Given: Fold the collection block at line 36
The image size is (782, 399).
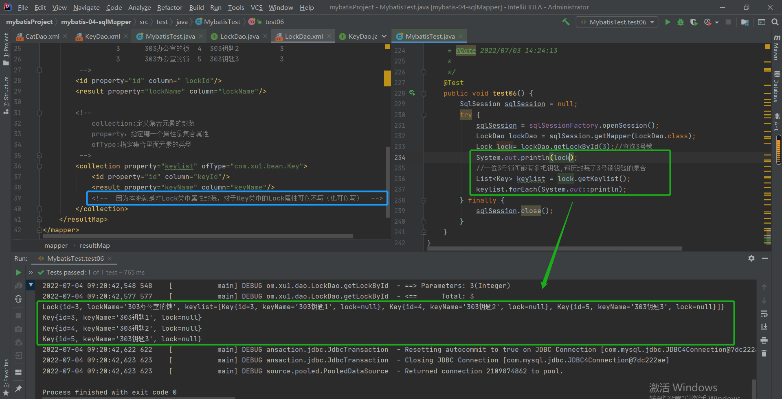Looking at the screenshot, I should pyautogui.click(x=40, y=166).
